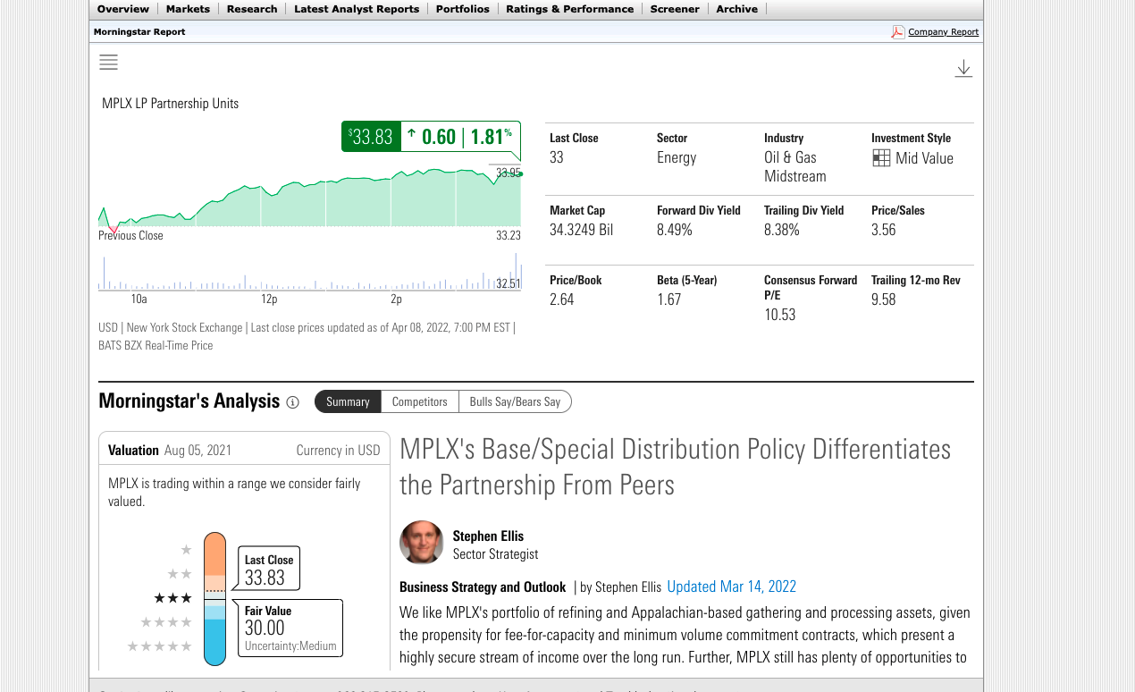
Task: Click Trailing Div Yield value 8.38%
Action: tap(782, 230)
